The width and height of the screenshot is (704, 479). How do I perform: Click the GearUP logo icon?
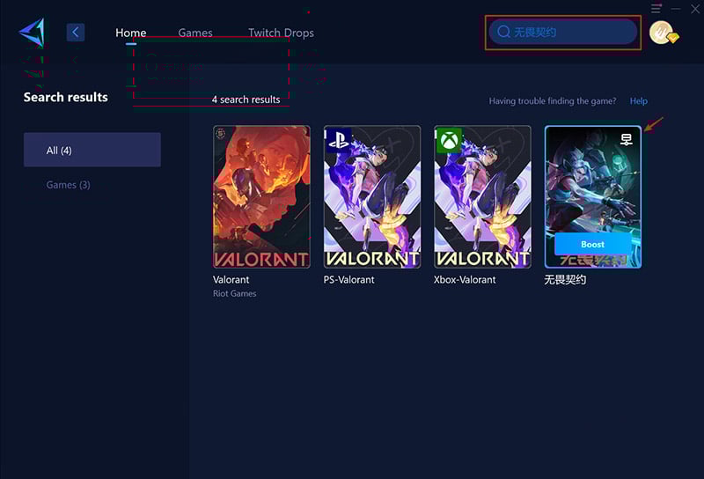(32, 33)
